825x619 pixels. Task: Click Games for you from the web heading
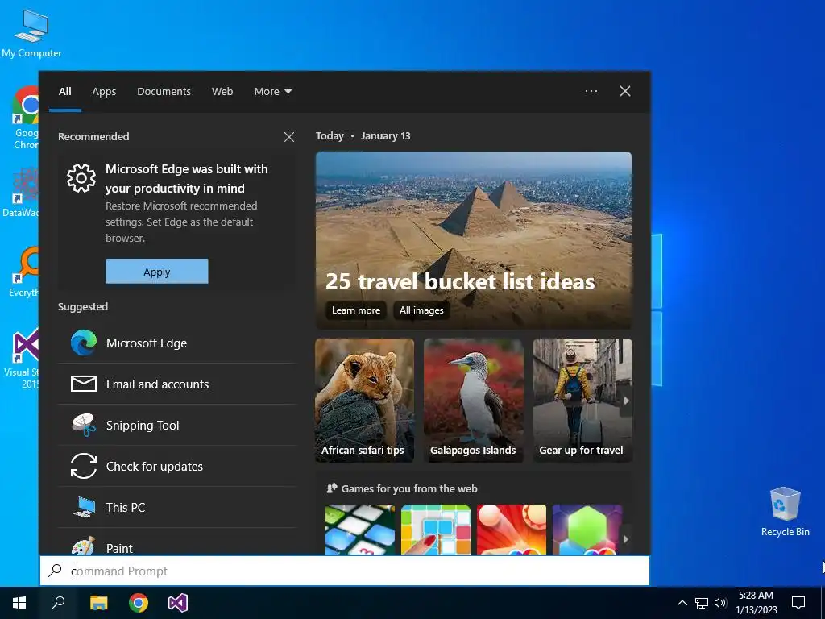pos(408,488)
